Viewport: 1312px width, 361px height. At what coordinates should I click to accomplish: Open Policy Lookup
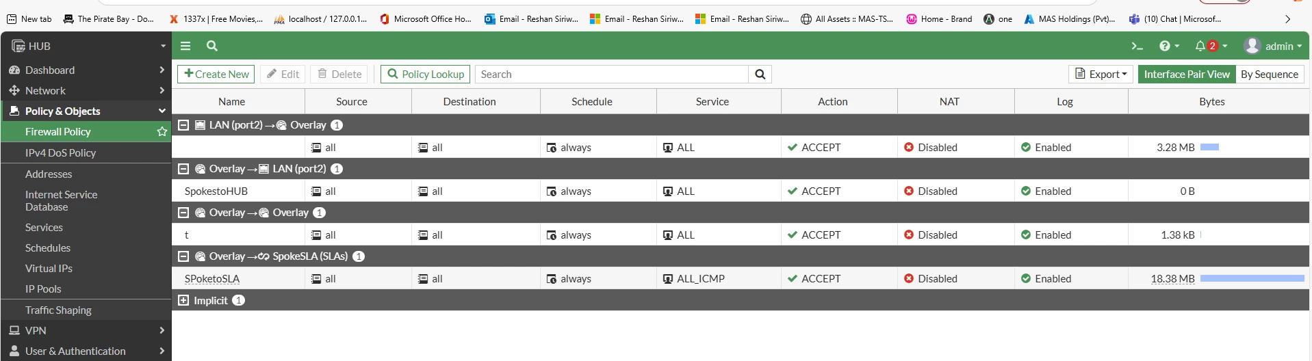pos(425,74)
